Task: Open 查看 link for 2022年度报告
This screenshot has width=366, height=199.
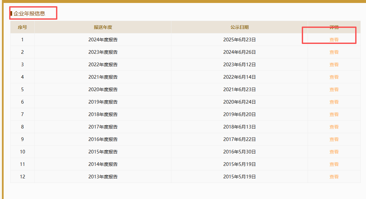Action: (334, 65)
